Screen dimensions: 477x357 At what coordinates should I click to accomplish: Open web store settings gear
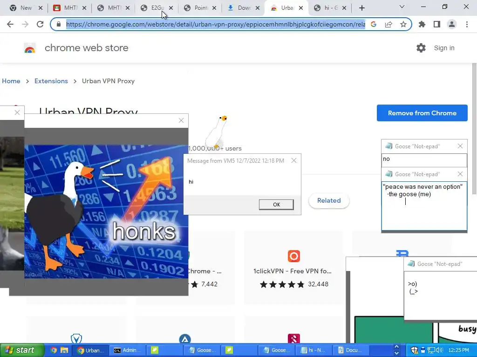[x=421, y=48]
